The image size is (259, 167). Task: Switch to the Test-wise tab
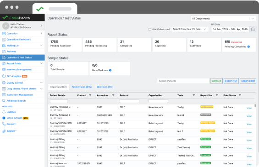[105, 87]
